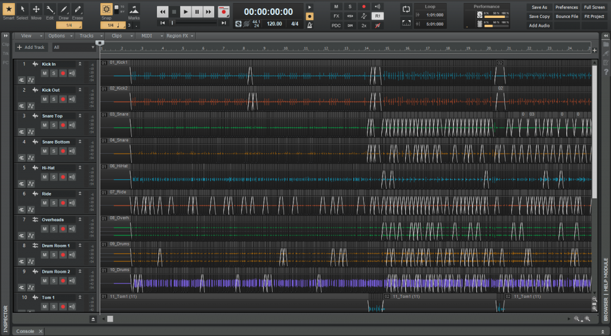611x336 pixels.
Task: Click the Fast Forward transport button
Action: (209, 12)
